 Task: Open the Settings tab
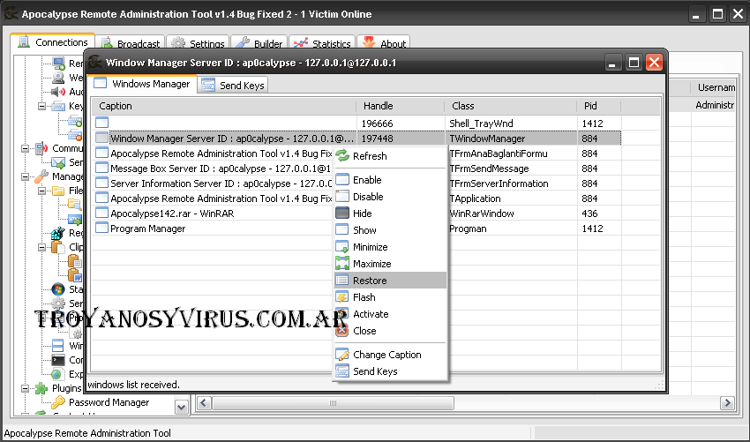pos(198,43)
